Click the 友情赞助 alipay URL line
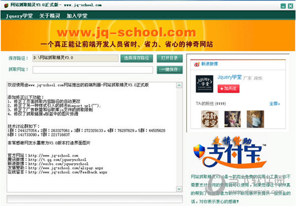Viewport: 296px width, 206px height. coord(55,168)
